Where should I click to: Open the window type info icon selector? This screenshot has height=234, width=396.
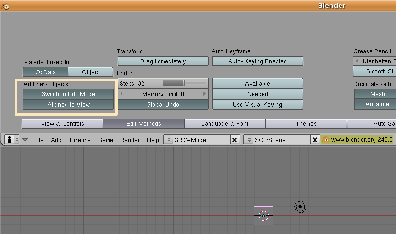click(12, 139)
